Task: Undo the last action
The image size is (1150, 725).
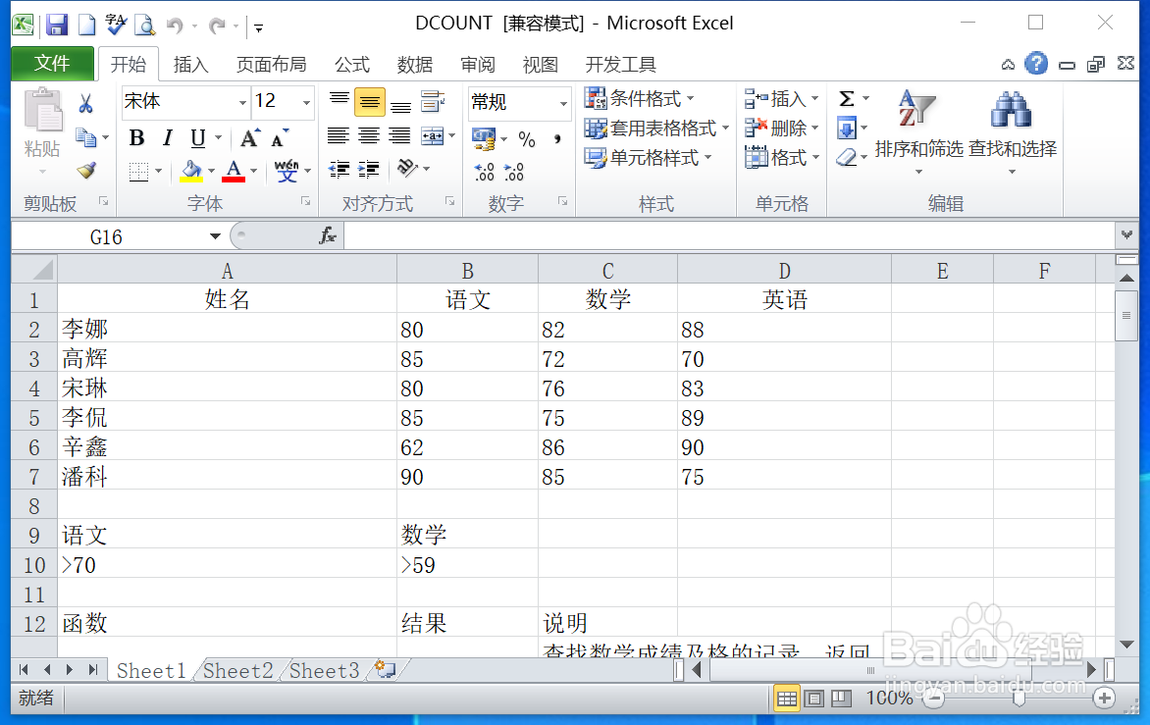Action: [x=175, y=26]
